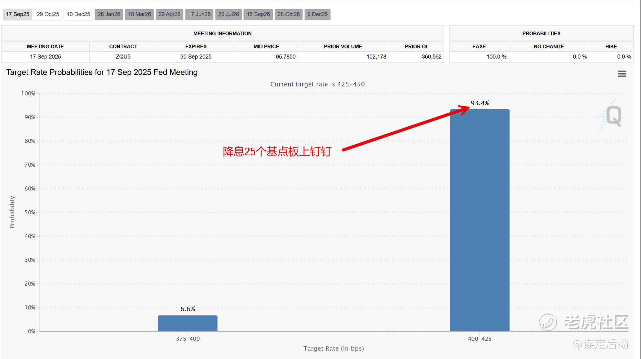Open the 28 Oct26 meeting tab
Image resolution: width=641 pixels, height=359 pixels.
[289, 14]
